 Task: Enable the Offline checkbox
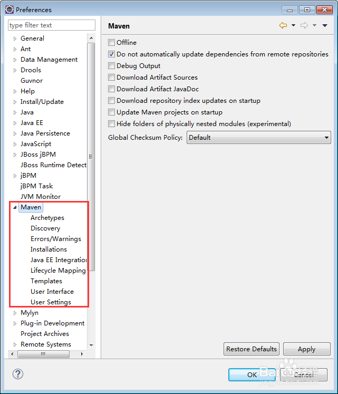coord(112,43)
